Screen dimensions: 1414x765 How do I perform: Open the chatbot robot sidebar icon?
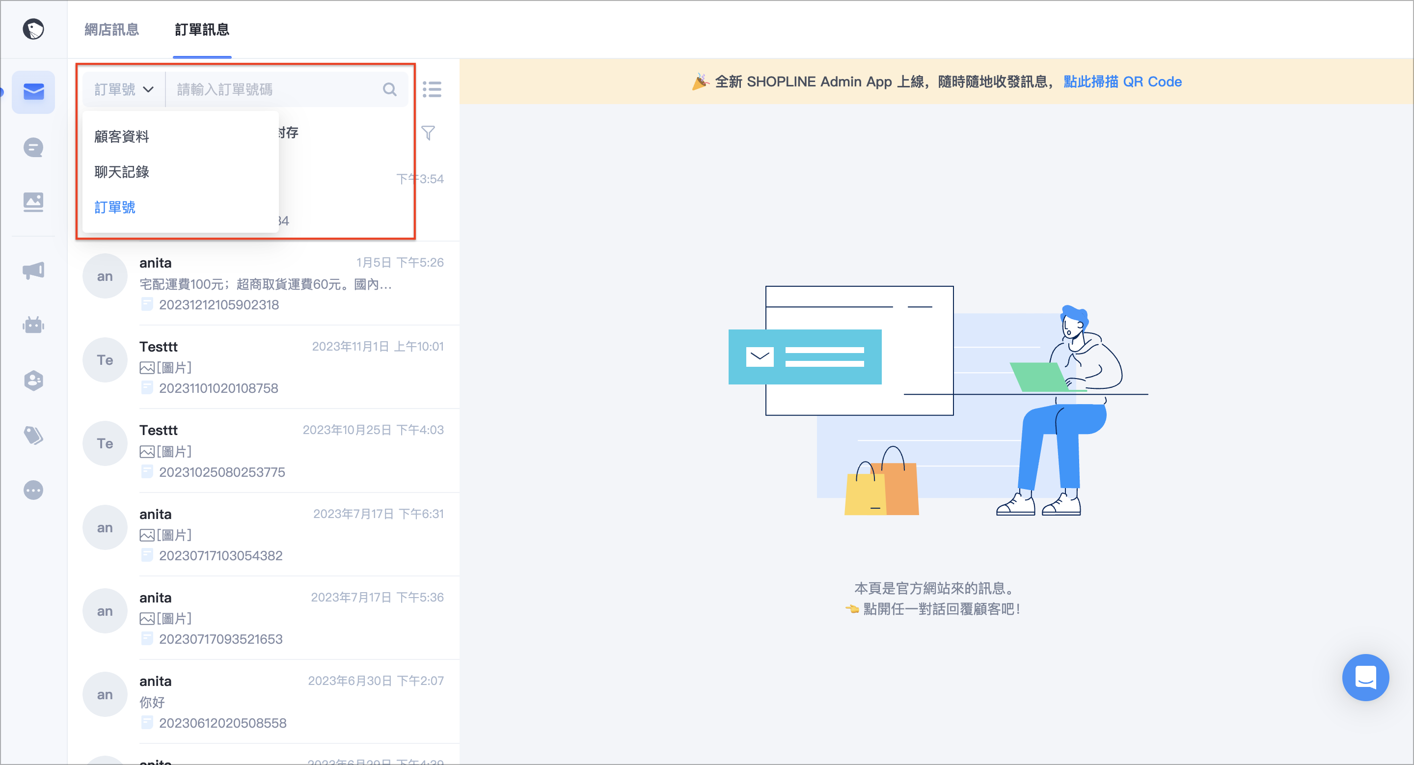pos(33,325)
